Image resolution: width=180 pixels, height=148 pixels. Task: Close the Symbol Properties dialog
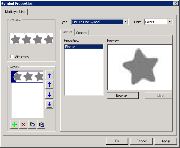pyautogui.click(x=176, y=4)
